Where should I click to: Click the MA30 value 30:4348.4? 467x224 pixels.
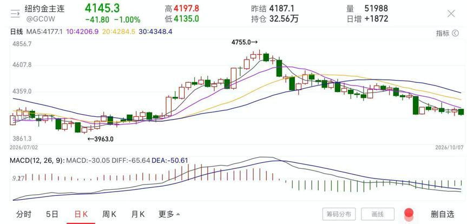(x=155, y=31)
